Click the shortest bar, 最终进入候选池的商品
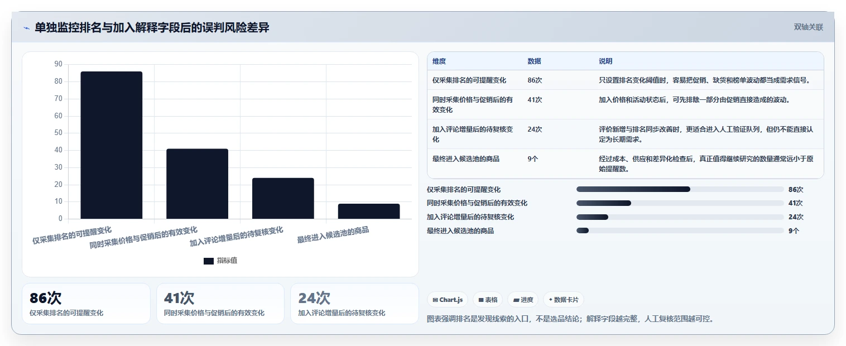 [x=369, y=211]
